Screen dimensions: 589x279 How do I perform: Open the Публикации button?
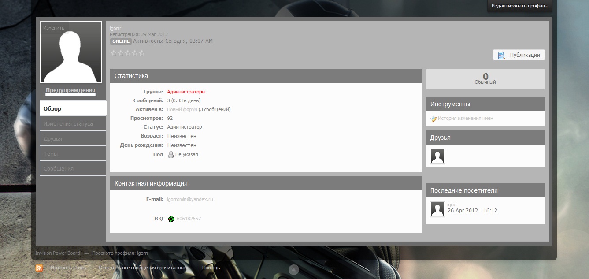519,55
